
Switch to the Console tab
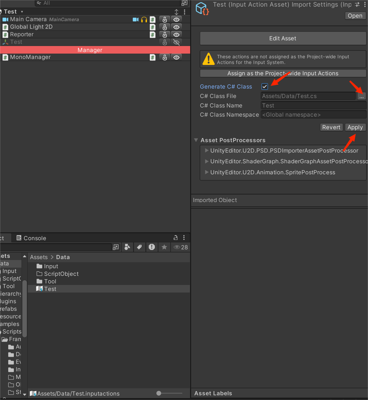(x=31, y=238)
